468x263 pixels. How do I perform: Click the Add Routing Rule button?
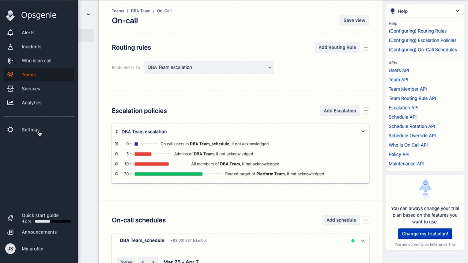[x=337, y=47]
